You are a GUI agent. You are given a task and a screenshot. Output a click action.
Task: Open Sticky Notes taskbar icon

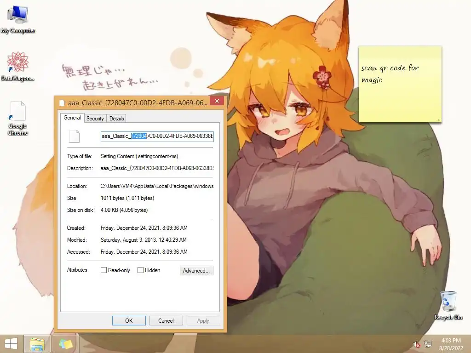[66, 344]
